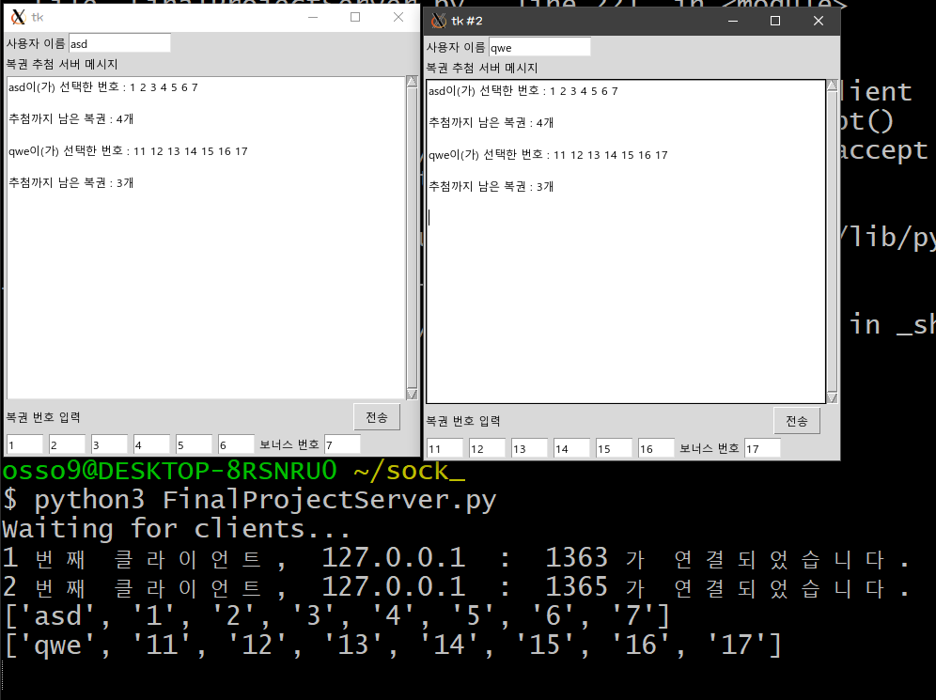Select the lottery number field containing 14
The image size is (936, 700).
click(x=572, y=448)
